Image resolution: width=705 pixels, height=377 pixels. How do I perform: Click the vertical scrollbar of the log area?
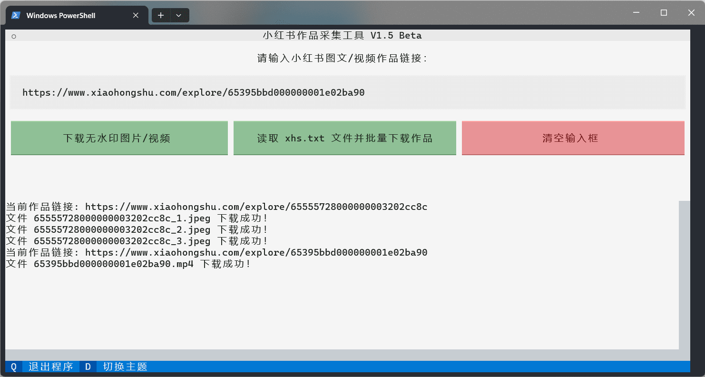pos(684,271)
